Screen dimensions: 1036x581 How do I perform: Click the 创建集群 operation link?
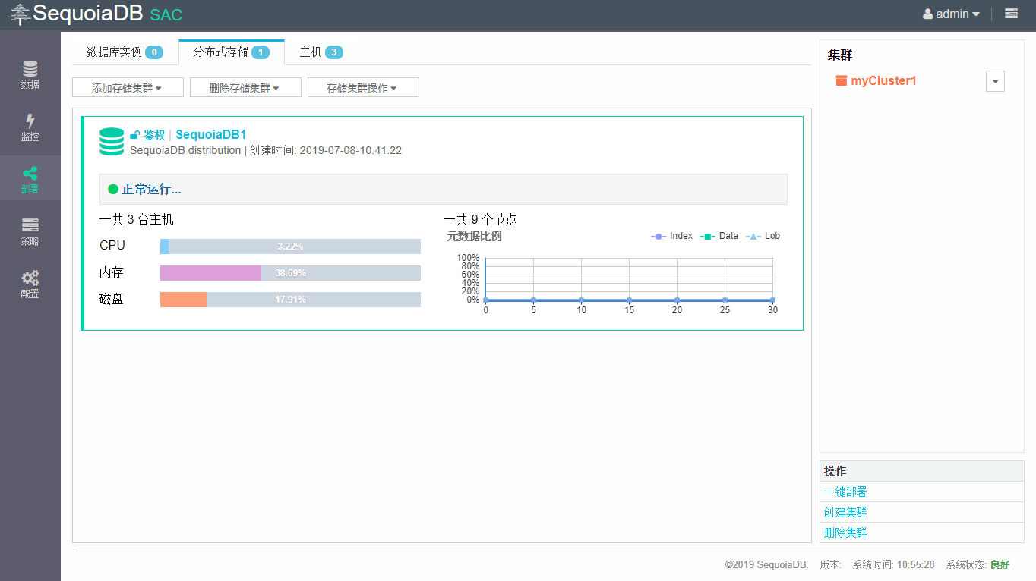tap(845, 512)
